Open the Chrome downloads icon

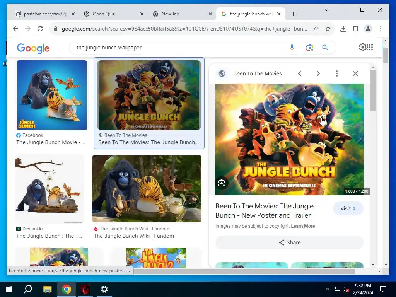click(x=343, y=29)
